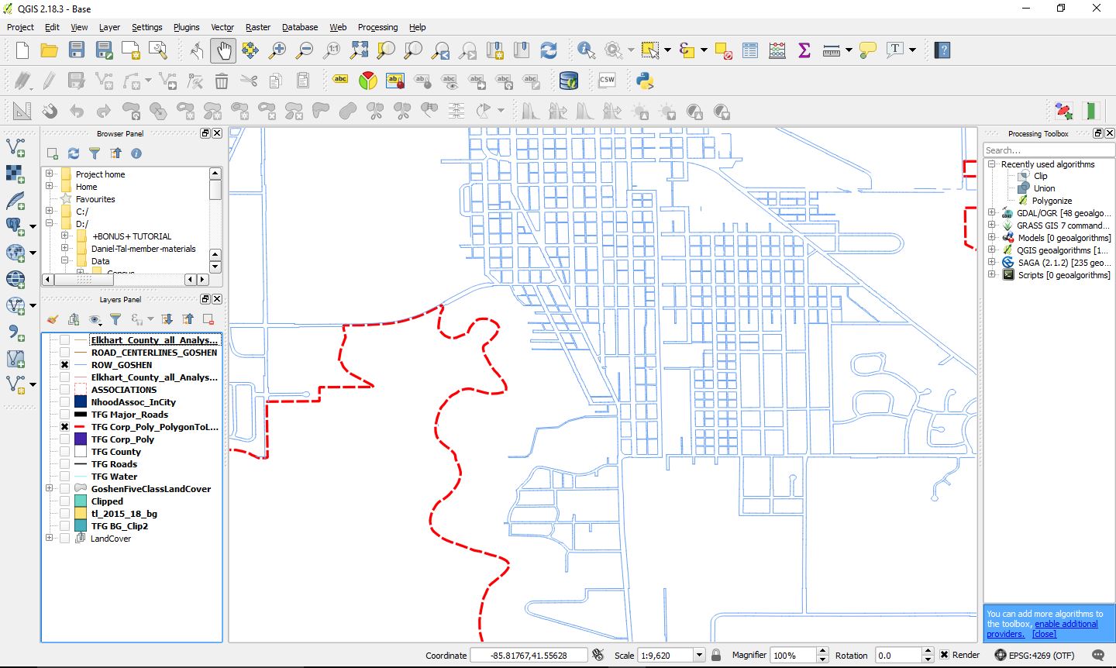Select the Zoom Out magnifier tool
The height and width of the screenshot is (668, 1116).
[x=305, y=50]
